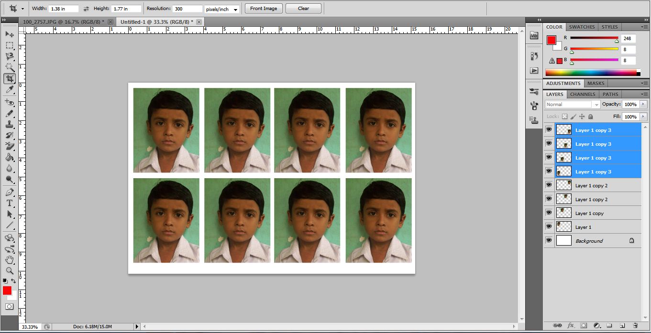The width and height of the screenshot is (651, 333).
Task: Add a layer mask
Action: tap(584, 325)
